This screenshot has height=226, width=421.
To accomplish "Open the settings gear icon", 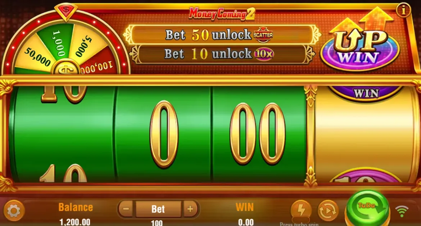I will coord(14,211).
